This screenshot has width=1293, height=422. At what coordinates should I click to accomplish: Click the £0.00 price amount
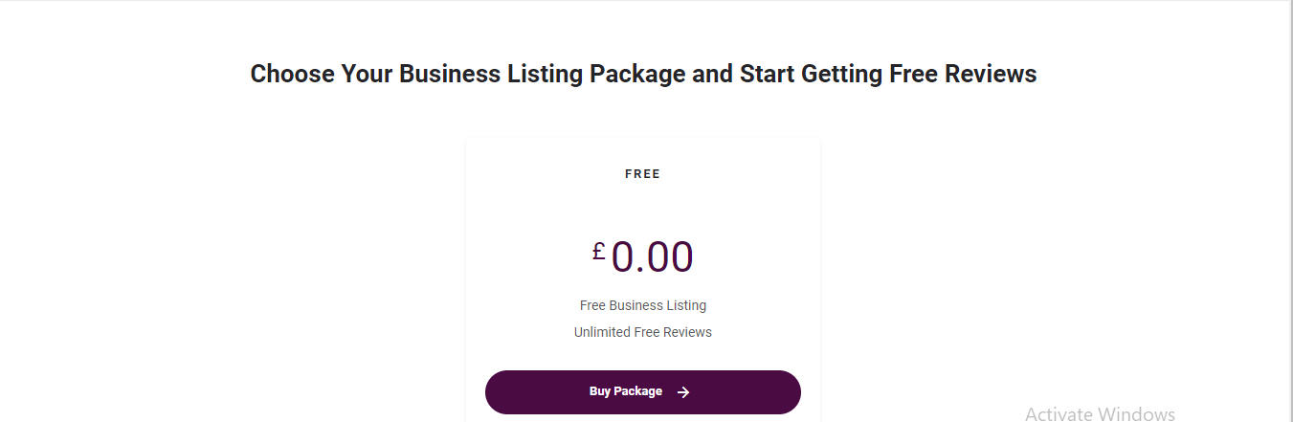click(x=652, y=257)
